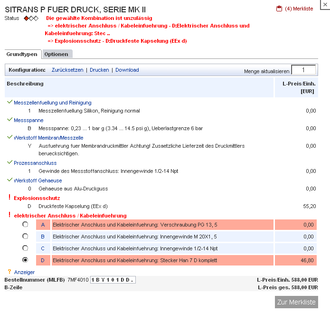Screen dimensions: 330x313
Task: Select radio option C Innengewinde 1/2-14 Npt
Action: click(x=25, y=248)
